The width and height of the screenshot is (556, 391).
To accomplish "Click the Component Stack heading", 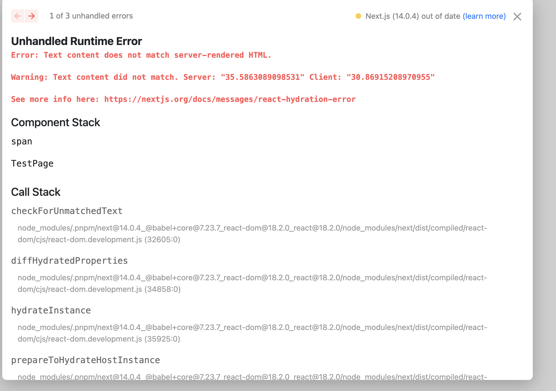I will 56,122.
